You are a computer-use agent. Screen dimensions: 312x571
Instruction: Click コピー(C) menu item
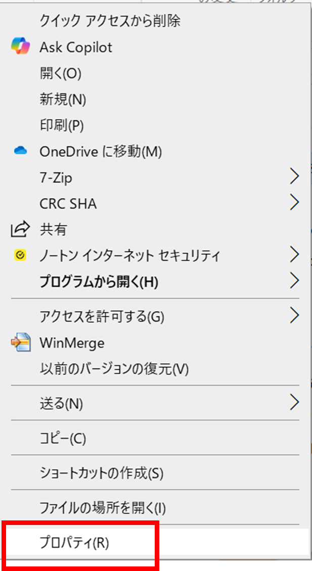(x=63, y=438)
